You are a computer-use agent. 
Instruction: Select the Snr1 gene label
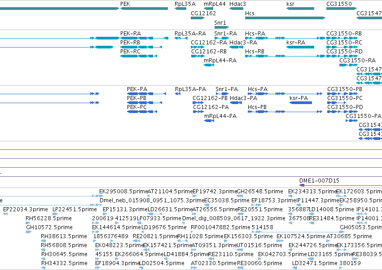(x=220, y=22)
